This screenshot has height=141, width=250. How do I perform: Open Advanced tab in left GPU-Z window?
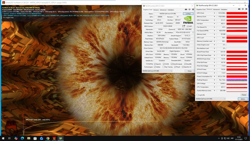(x=163, y=10)
